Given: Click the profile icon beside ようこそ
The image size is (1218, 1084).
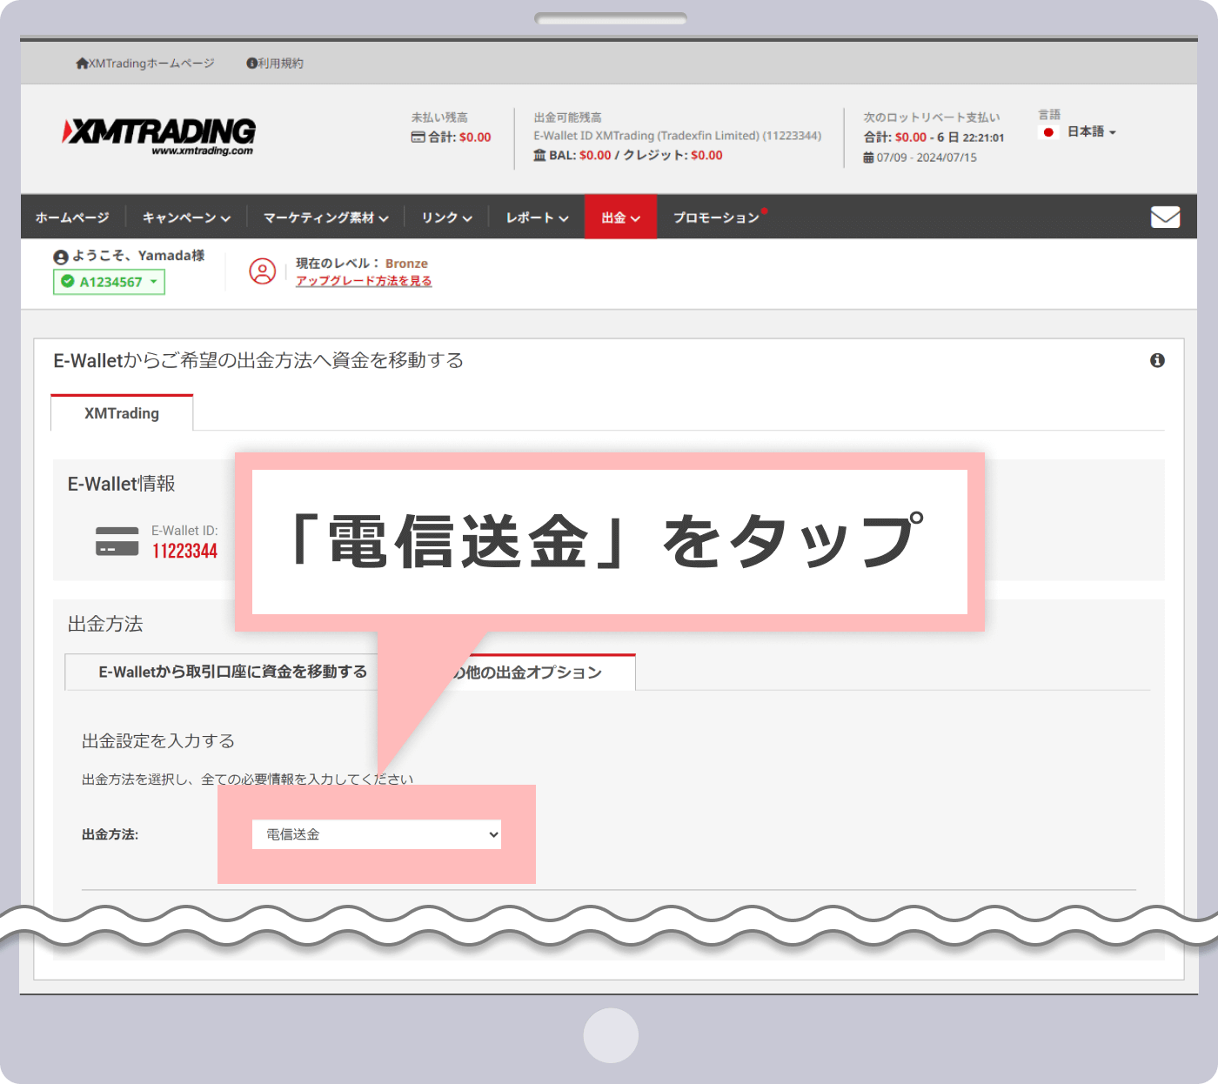Looking at the screenshot, I should click(61, 257).
